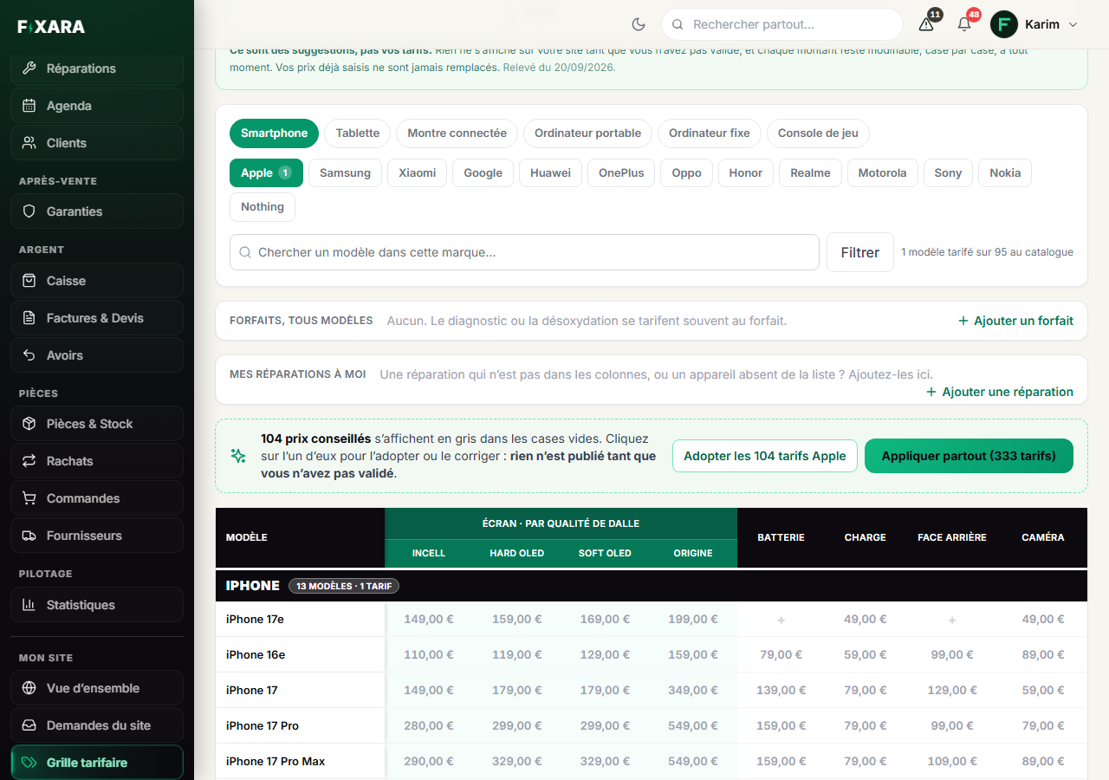
Task: Click iPhone 17 Pro Incell price 280,00 €
Action: 429,726
